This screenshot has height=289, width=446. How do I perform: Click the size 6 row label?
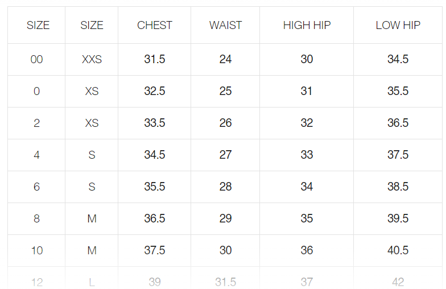coord(36,187)
